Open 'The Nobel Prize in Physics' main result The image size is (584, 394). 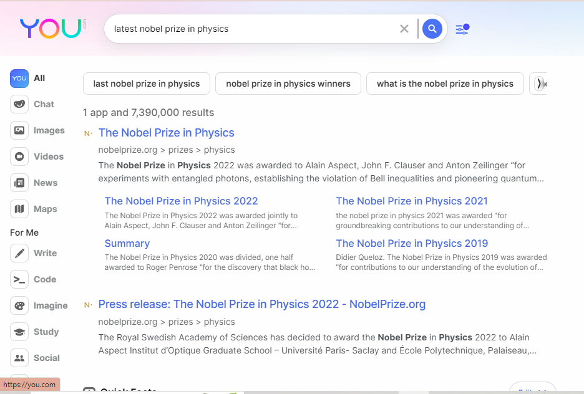166,133
